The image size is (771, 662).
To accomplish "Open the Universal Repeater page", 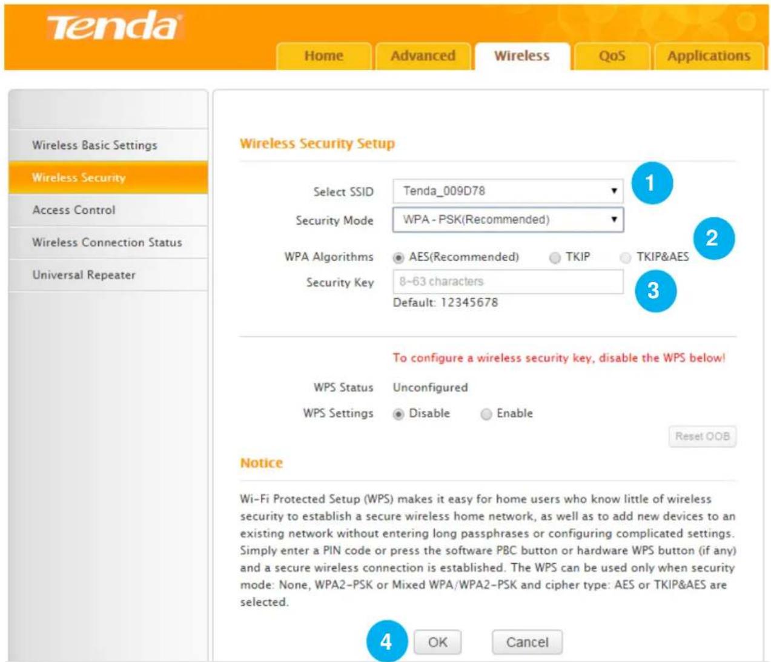I will [108, 275].
